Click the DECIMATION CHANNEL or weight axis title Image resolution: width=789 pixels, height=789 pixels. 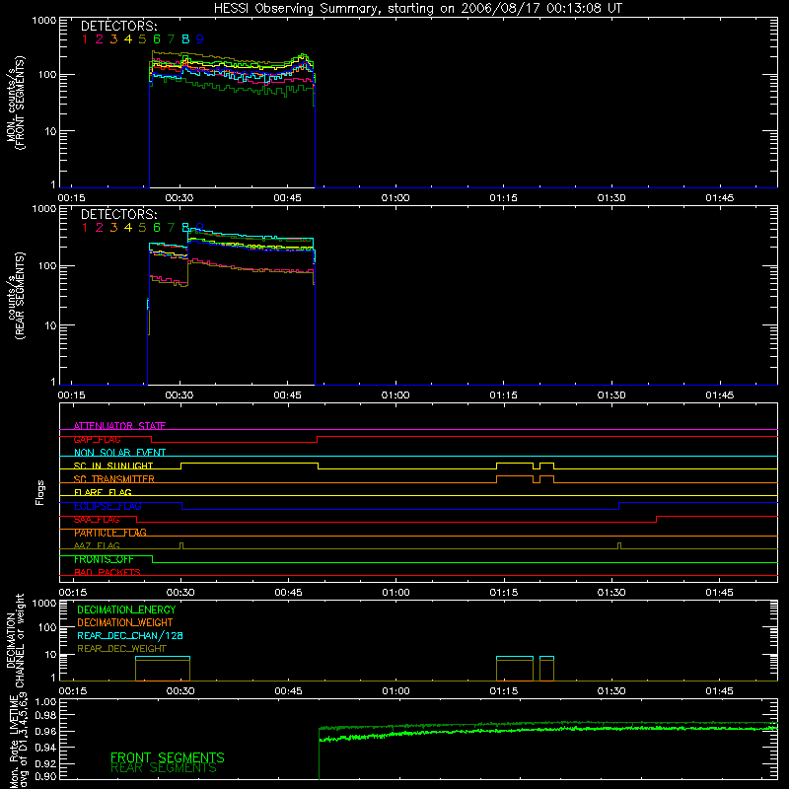(15, 640)
